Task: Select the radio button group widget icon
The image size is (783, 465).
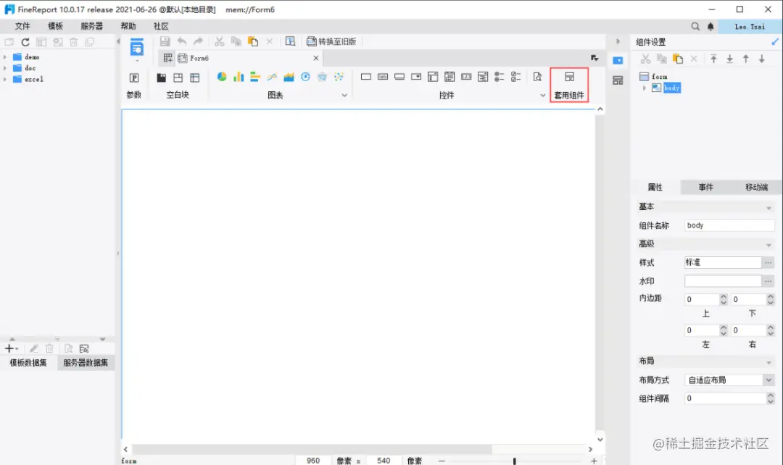Action: pyautogui.click(x=500, y=76)
